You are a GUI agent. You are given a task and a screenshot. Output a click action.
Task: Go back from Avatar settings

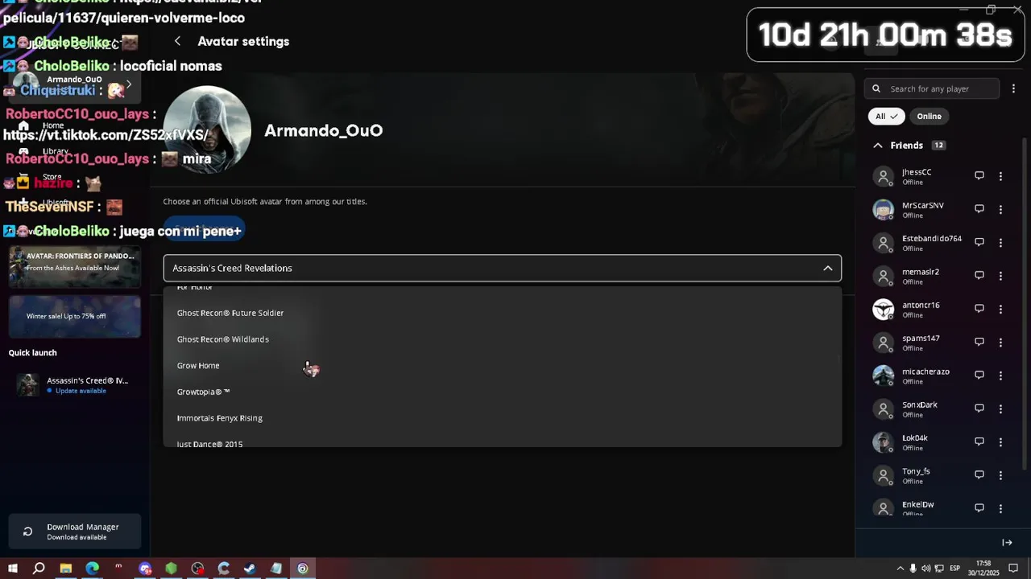177,41
